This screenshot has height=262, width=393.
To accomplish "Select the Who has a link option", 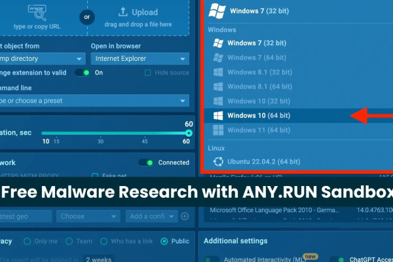I will click(x=103, y=242).
